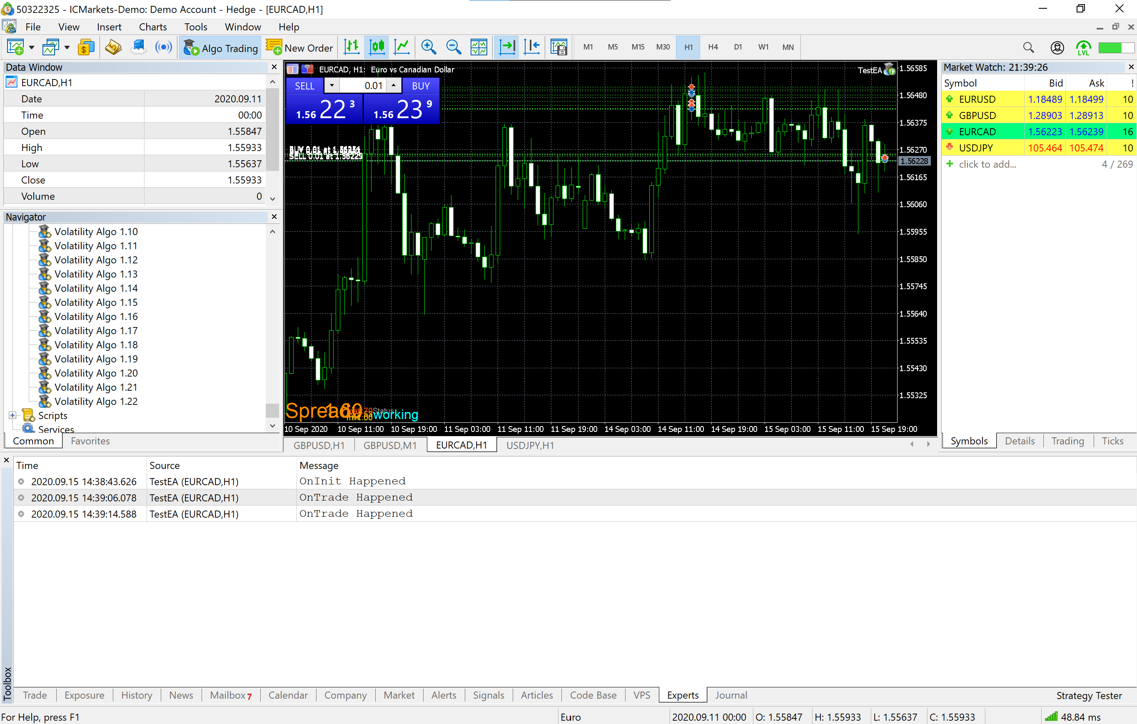Open the search magnifier icon

1028,47
